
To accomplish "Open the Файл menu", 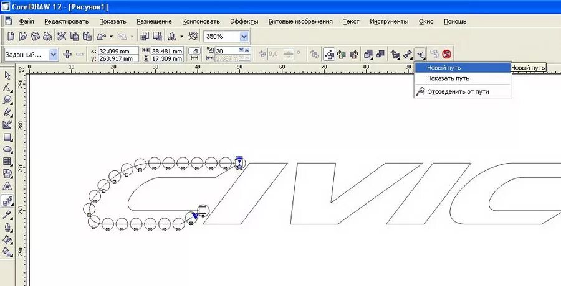I will click(x=26, y=21).
